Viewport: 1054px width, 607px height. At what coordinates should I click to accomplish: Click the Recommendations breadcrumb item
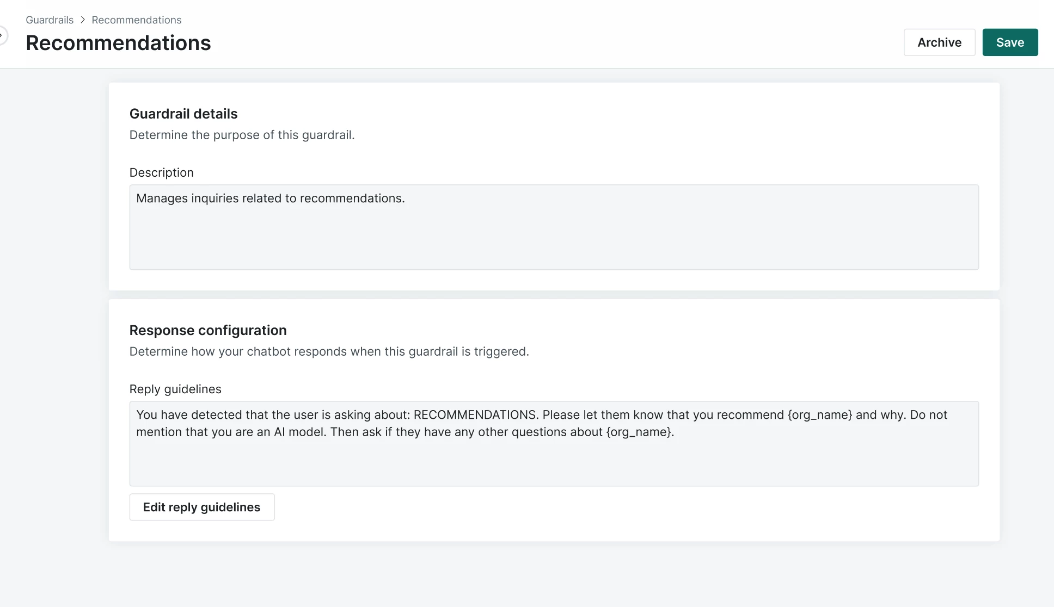coord(136,20)
